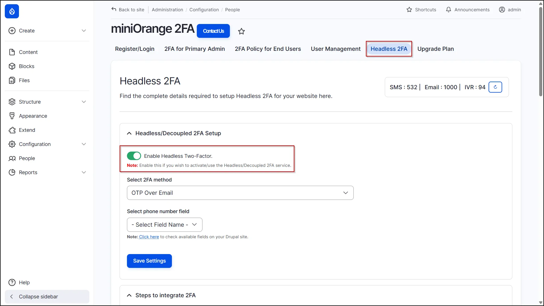Click the Extend puzzle icon
This screenshot has height=306, width=544.
point(12,130)
